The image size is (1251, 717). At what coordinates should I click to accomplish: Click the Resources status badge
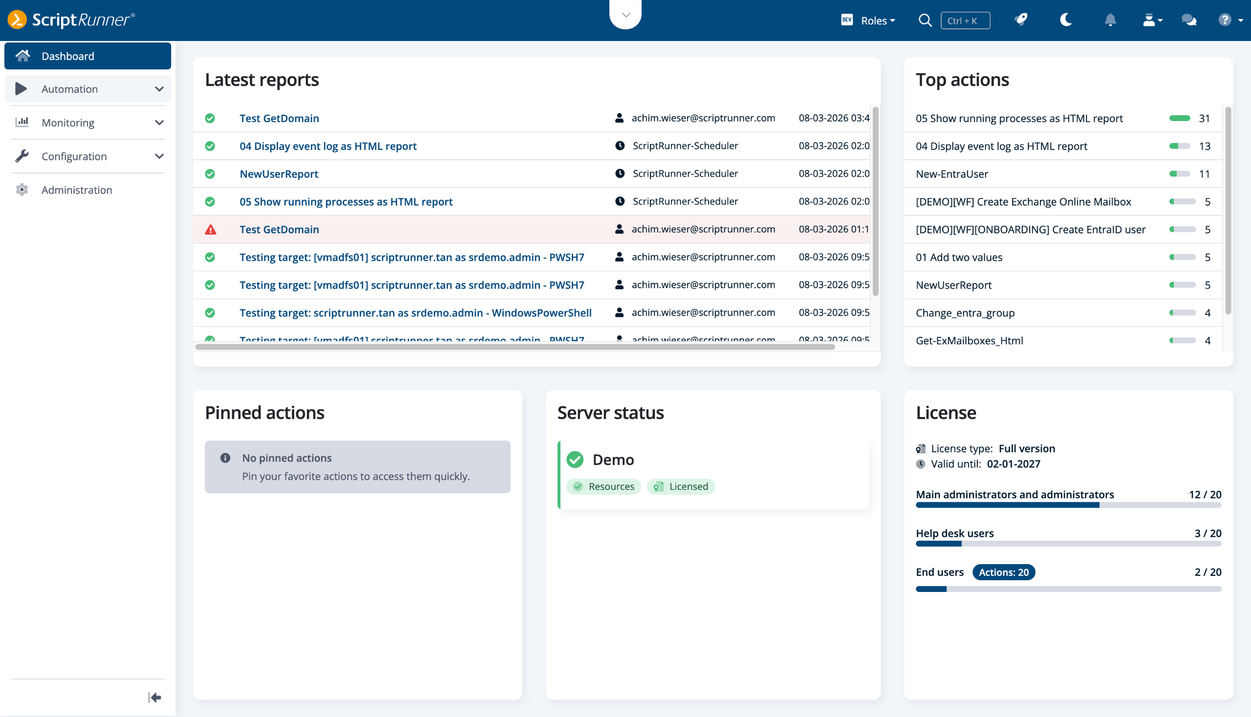pos(604,486)
